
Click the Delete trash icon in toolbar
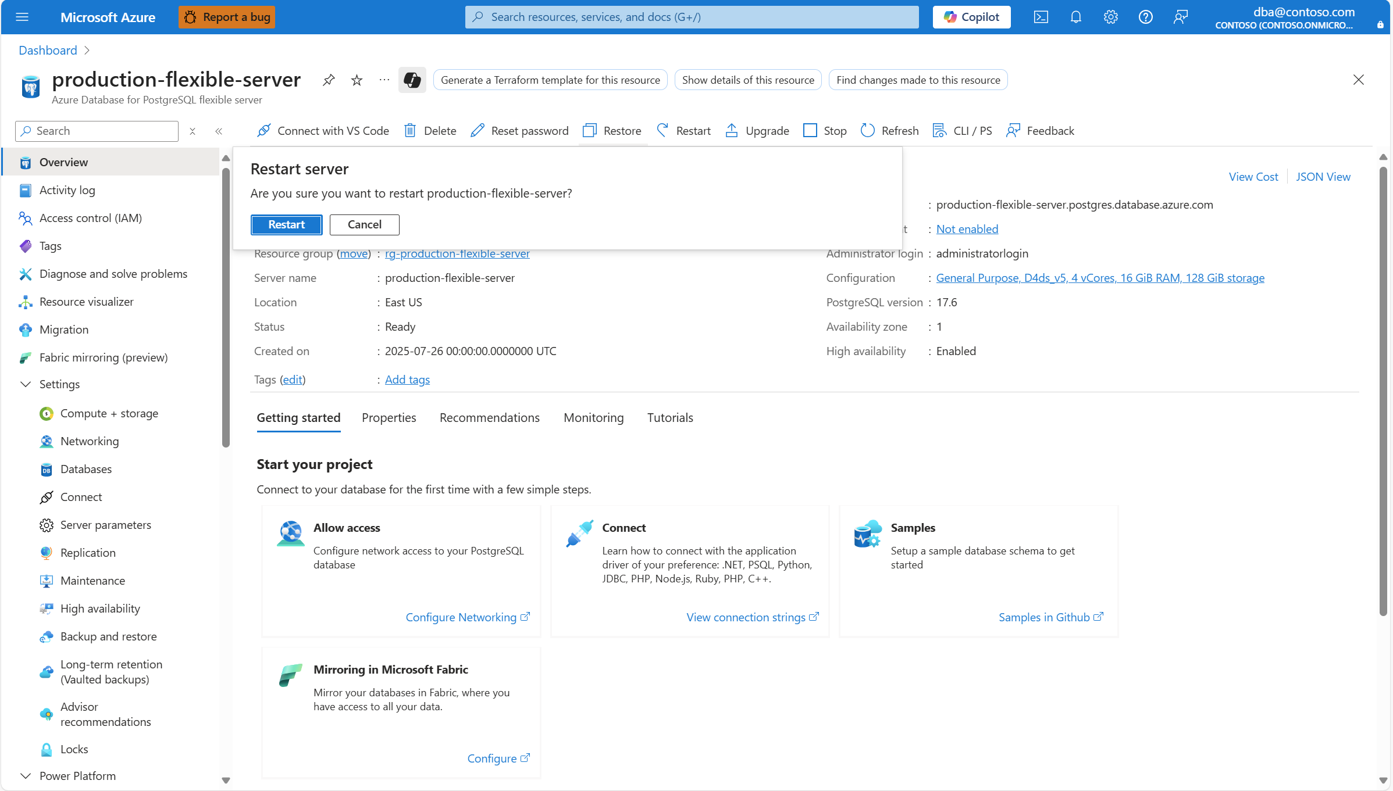tap(410, 131)
